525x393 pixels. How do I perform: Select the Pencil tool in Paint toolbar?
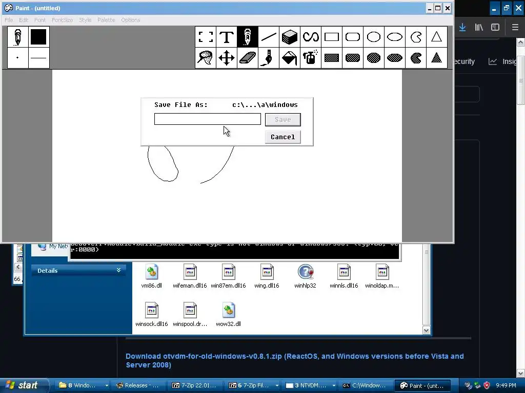point(248,37)
